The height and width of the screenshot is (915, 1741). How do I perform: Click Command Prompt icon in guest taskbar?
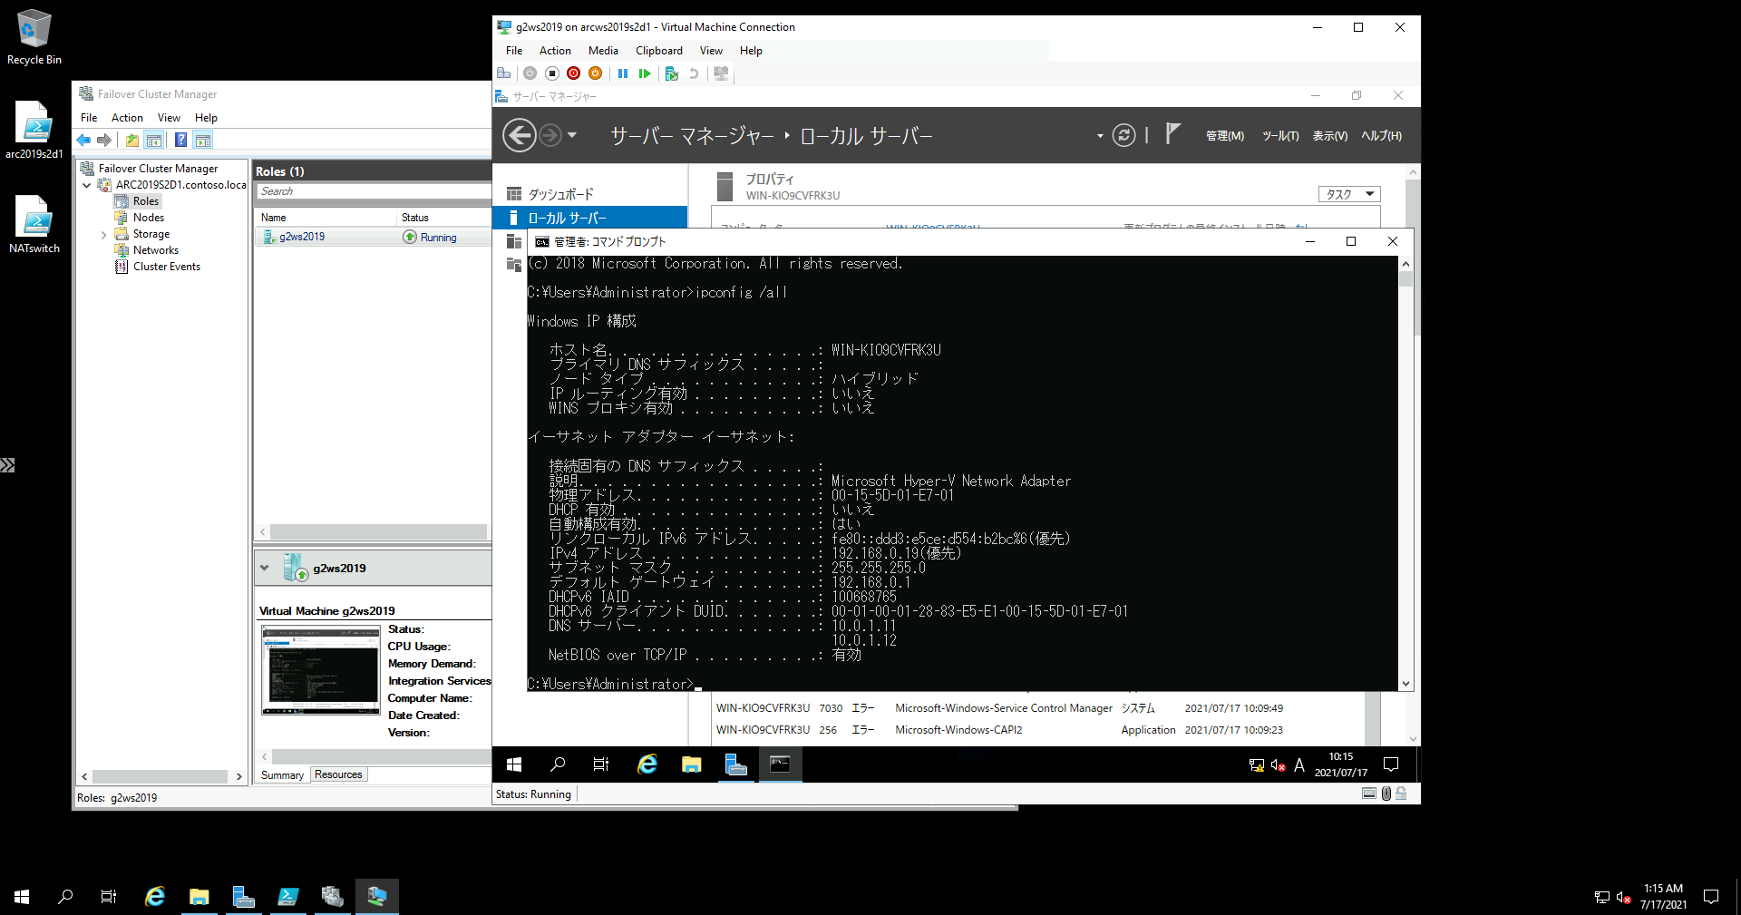click(780, 764)
